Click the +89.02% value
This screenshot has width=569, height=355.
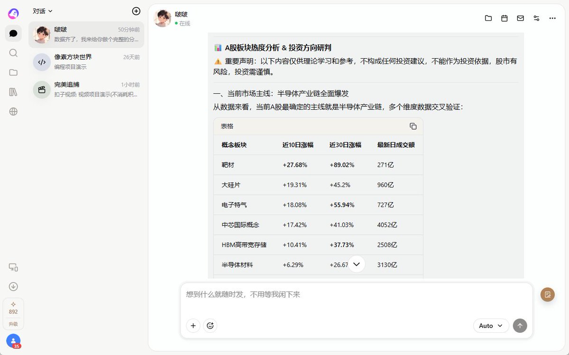coord(342,165)
